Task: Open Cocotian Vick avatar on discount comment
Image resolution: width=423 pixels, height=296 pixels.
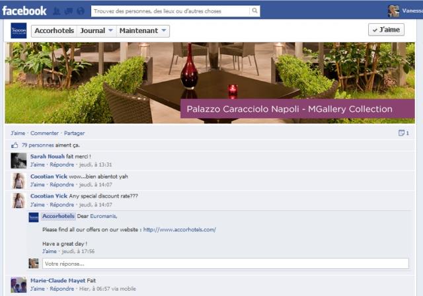Action: (19, 201)
